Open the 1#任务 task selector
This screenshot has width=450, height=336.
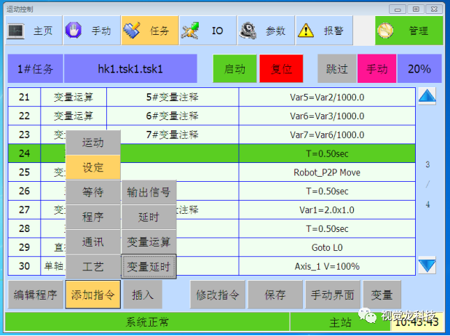pos(35,69)
